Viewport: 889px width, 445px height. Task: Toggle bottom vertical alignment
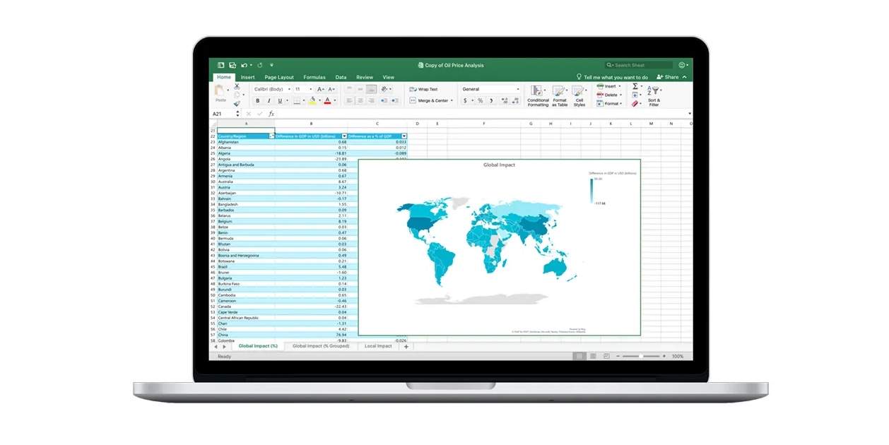coord(372,89)
